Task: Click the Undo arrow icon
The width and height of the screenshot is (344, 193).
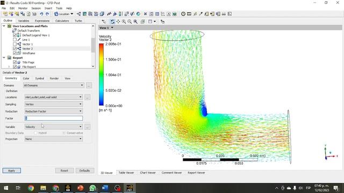Action: (x=41, y=14)
